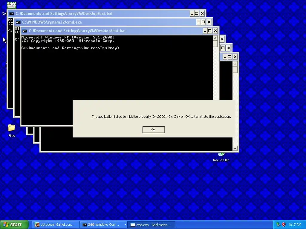
Task: Click the front bat.bat window system icon
Action: pyautogui.click(x=25, y=31)
